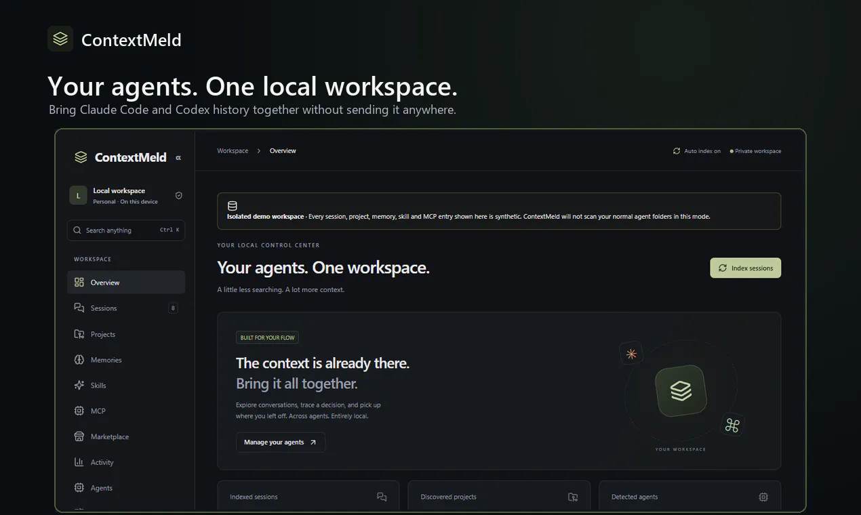
Task: Click the central ContextMeld workspace layers icon
Action: [x=681, y=391]
